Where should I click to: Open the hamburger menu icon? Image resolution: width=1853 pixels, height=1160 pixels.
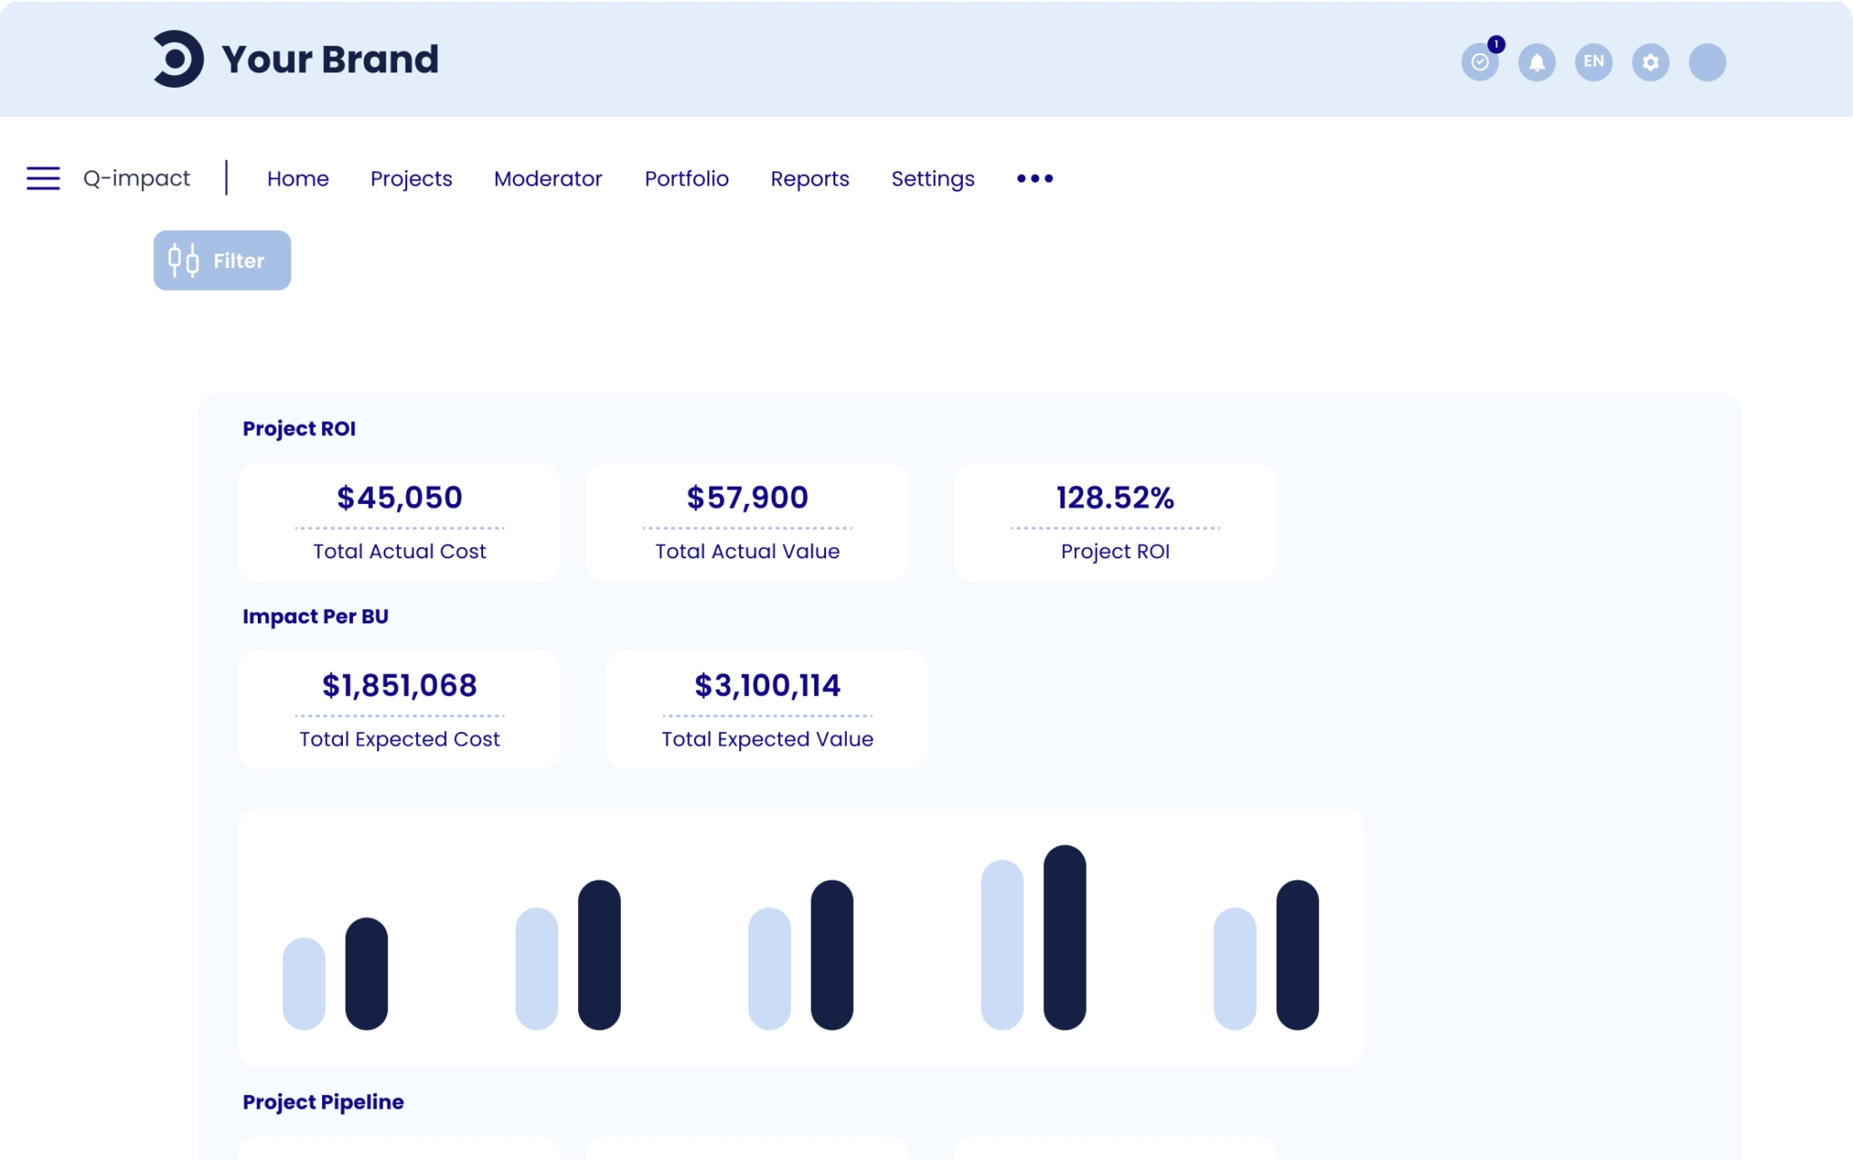[43, 178]
